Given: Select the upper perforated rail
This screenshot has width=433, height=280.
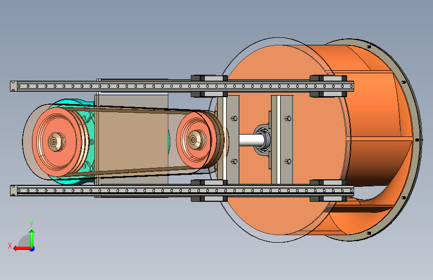Looking at the screenshot, I should pos(182,86).
